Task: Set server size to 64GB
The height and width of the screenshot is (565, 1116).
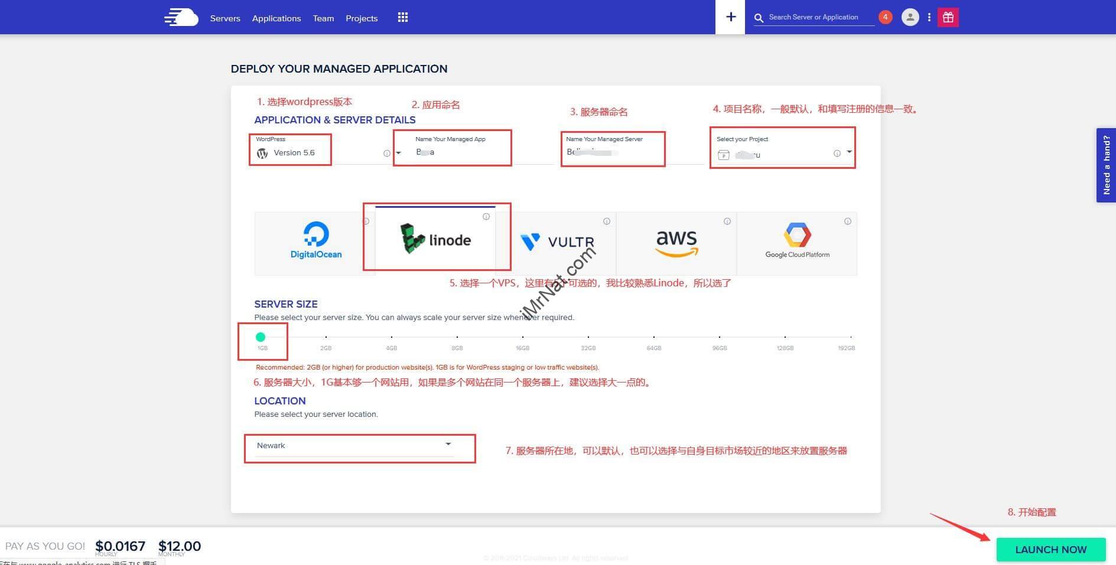Action: (x=654, y=337)
